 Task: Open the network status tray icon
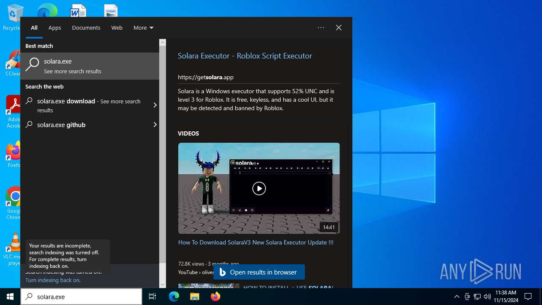click(x=477, y=297)
